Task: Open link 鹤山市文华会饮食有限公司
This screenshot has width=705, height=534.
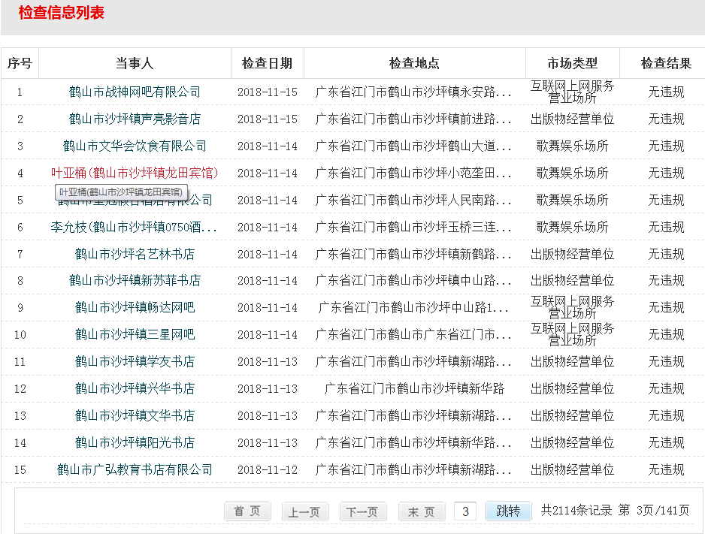Action: [135, 146]
